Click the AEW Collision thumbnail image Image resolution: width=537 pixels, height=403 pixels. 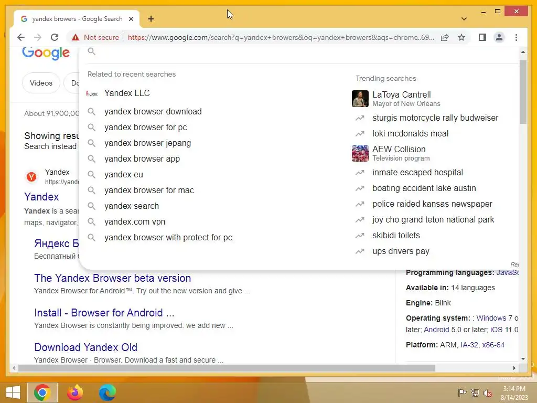coord(360,153)
